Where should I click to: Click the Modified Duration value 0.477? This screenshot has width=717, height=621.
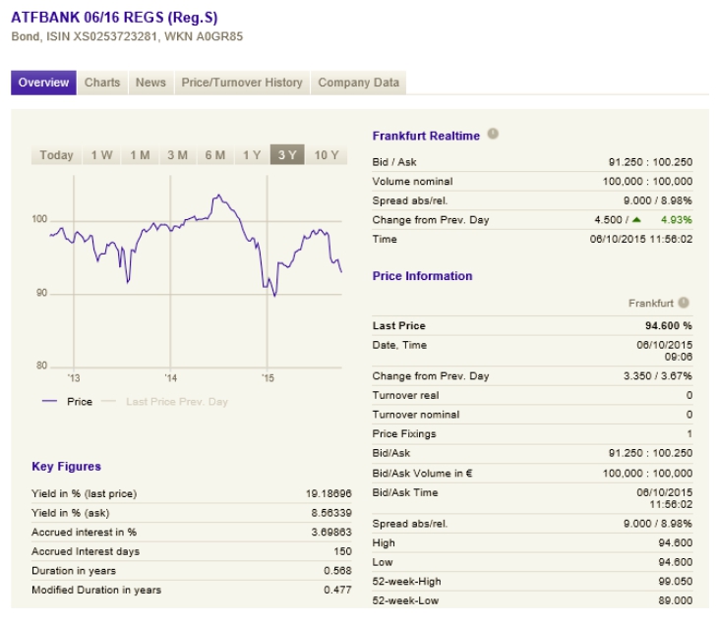point(337,590)
